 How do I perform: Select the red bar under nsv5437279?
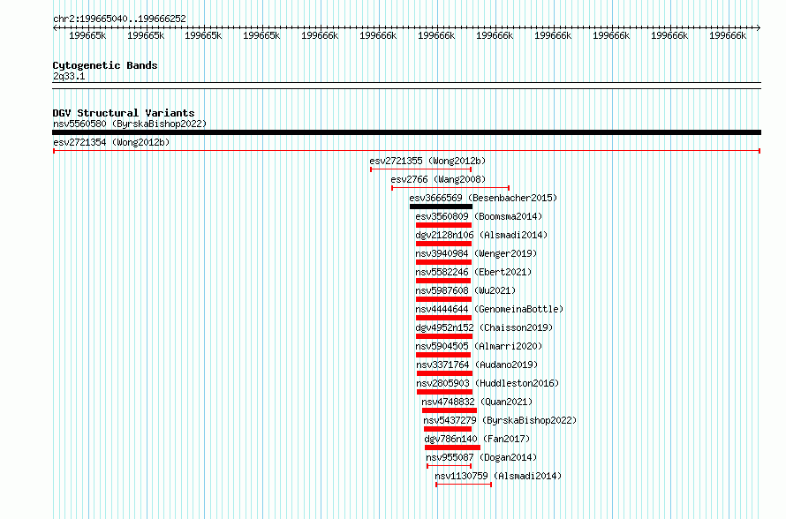click(448, 429)
